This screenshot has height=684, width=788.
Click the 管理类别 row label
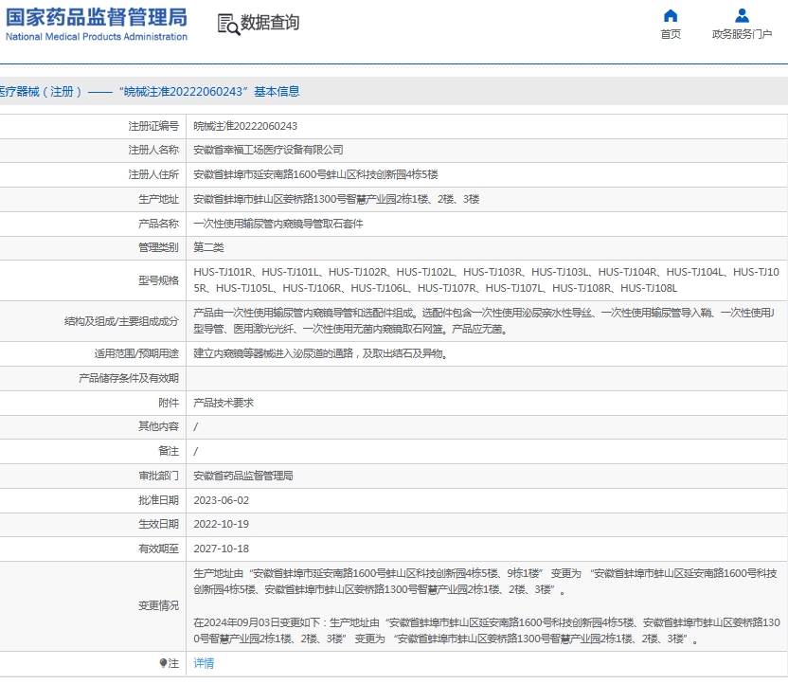158,247
